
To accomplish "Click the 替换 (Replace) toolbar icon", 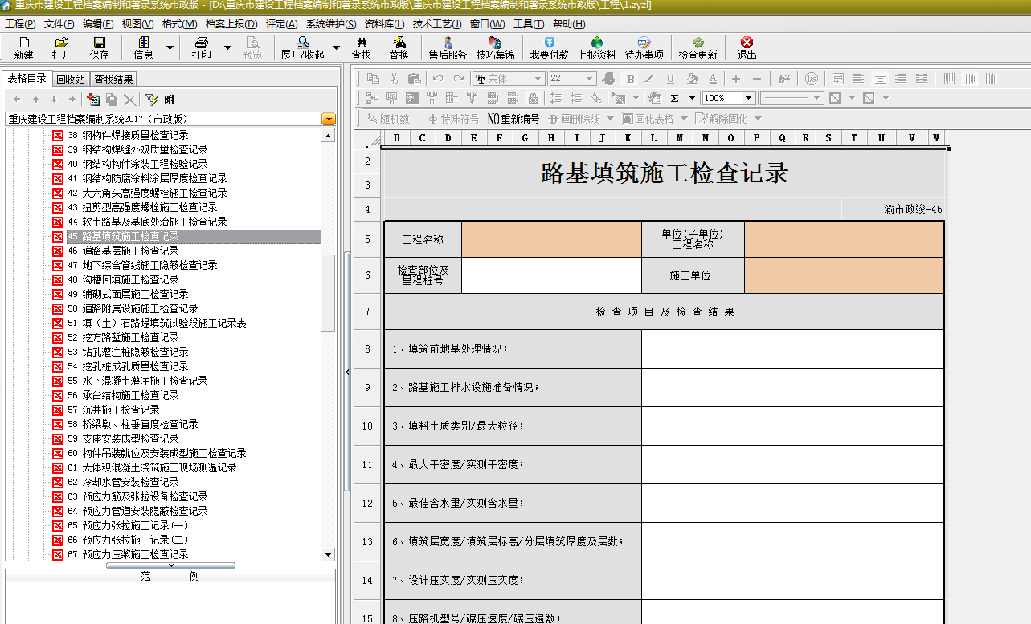I will (399, 47).
